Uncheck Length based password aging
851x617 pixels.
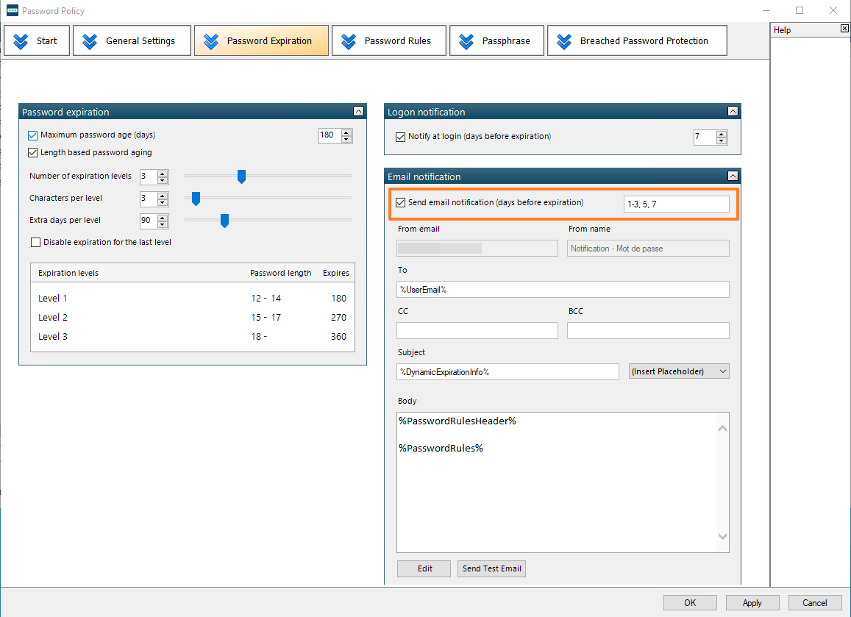click(x=32, y=153)
